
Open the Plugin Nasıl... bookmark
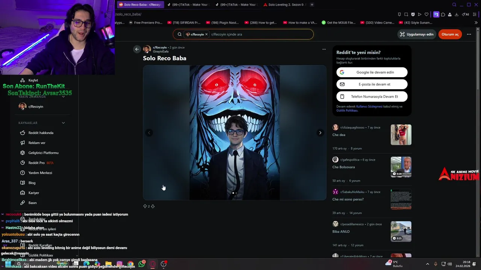point(222,22)
